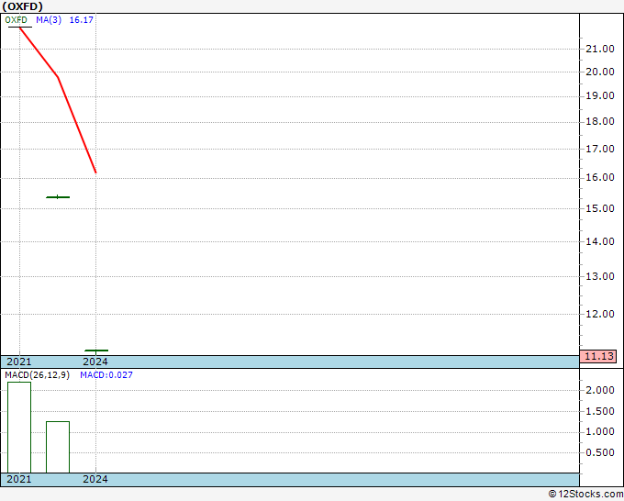Screen dimensions: 624x501
Task: Click the 0.500 MACD axis label
Action: [x=600, y=452]
